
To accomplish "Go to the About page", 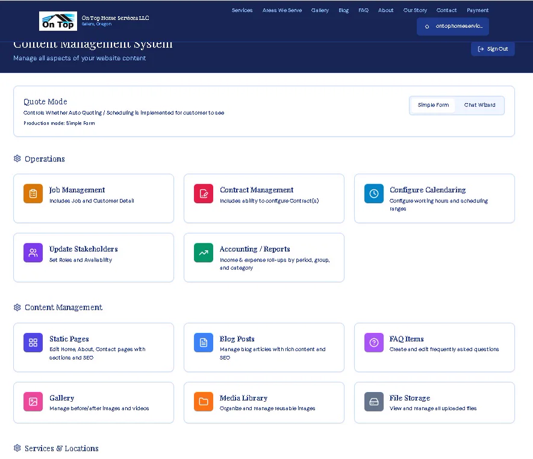I will click(x=386, y=10).
